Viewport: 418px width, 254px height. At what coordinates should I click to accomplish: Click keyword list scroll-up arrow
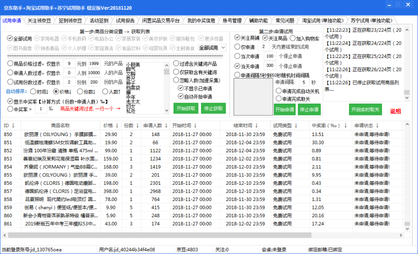click(167, 65)
